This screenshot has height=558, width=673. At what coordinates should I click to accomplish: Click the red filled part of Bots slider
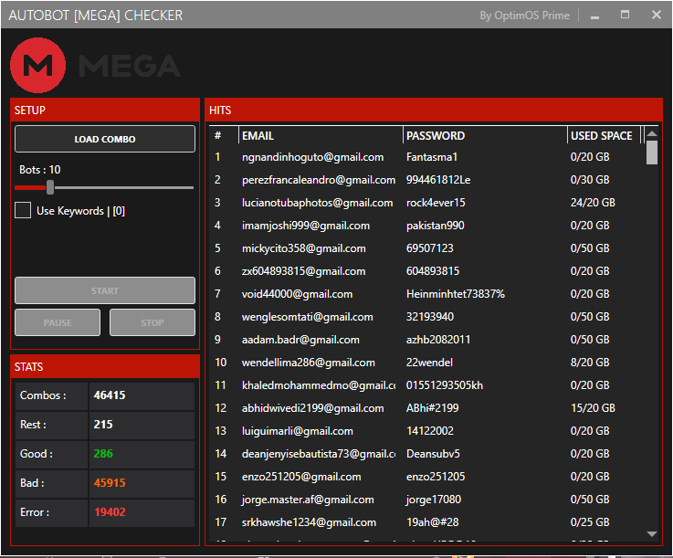pos(30,187)
